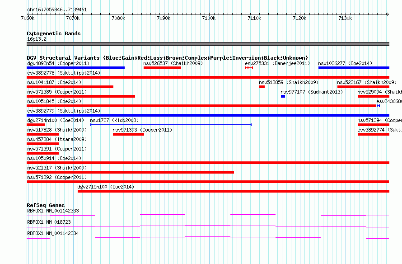This screenshot has height=264, width=402.
Task: Click the esv275331 (Banerjee2011) variant label
Action: click(277, 63)
